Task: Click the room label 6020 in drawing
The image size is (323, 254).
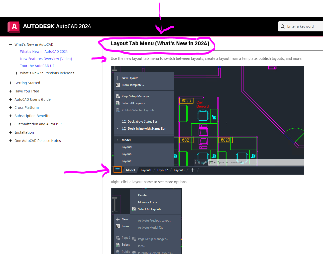Action: (x=226, y=140)
